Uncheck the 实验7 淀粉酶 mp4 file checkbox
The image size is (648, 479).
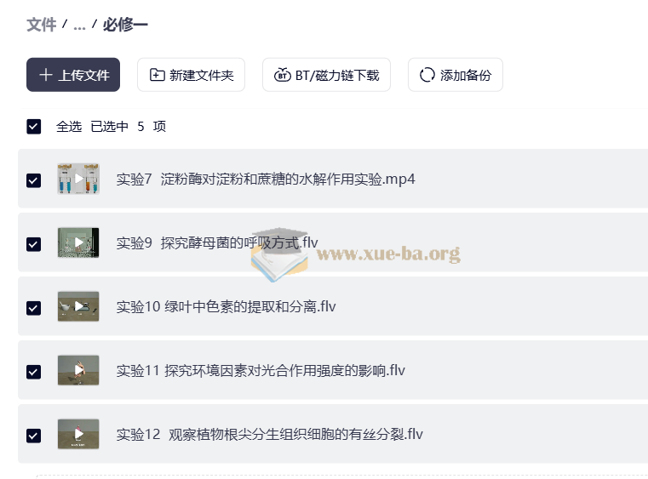[34, 180]
